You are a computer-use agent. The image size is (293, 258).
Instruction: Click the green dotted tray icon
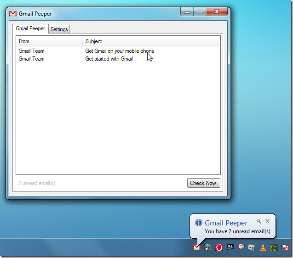tap(274, 247)
